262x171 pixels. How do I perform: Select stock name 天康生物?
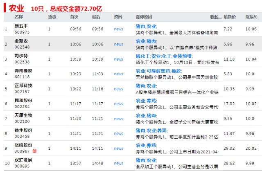click(23, 115)
